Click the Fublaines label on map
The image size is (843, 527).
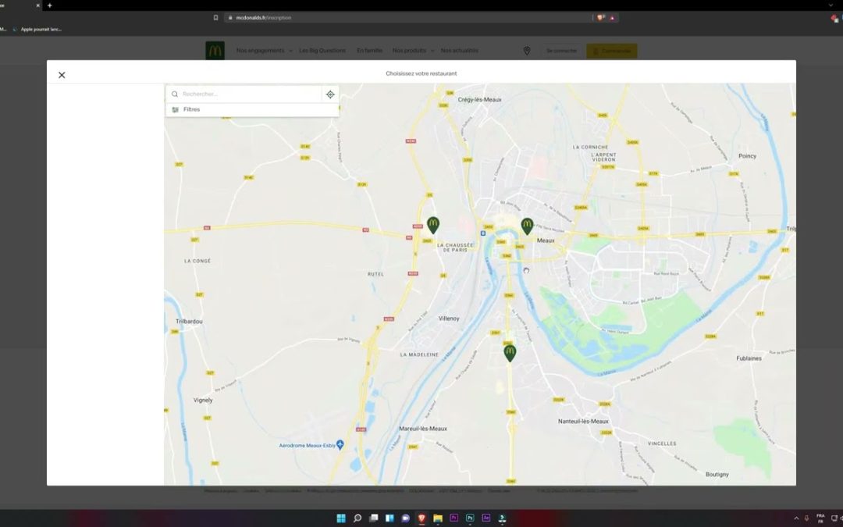[749, 358]
